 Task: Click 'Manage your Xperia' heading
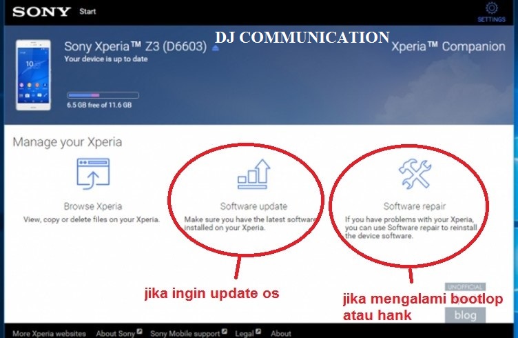67,142
